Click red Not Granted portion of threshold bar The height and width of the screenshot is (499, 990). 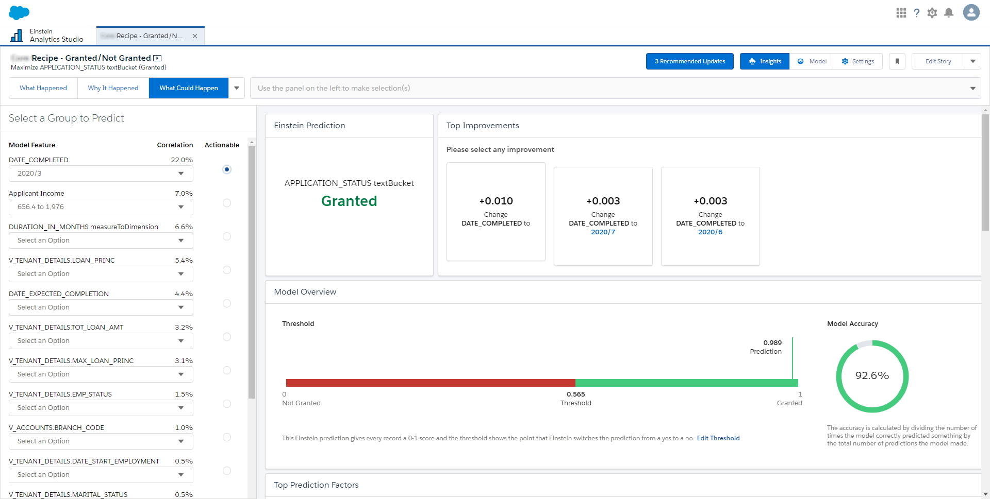click(431, 383)
